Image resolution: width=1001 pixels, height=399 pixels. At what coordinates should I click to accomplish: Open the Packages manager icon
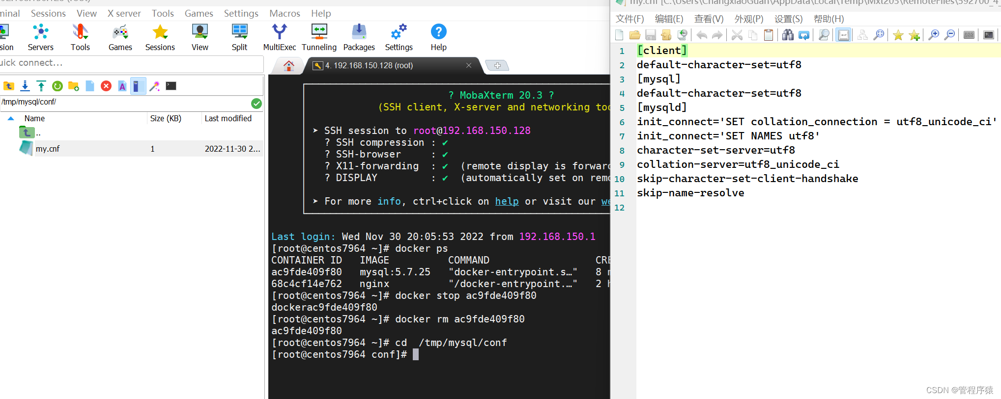coord(359,37)
